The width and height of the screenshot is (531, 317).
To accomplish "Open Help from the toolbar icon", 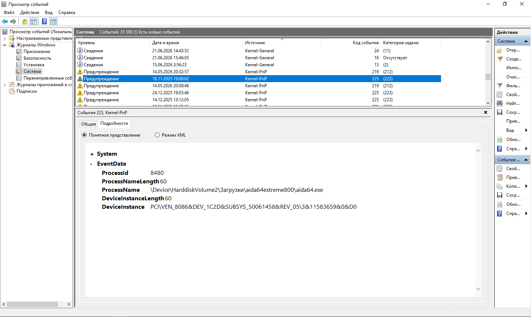I will point(44,21).
